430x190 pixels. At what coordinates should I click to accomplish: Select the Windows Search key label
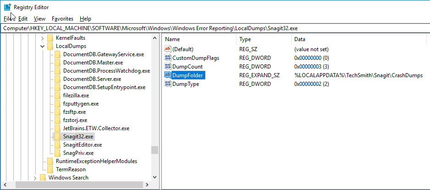pyautogui.click(x=68, y=178)
